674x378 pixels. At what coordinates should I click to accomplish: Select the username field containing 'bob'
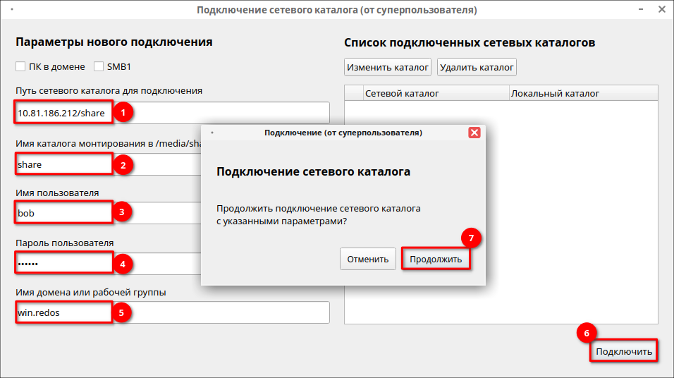63,212
